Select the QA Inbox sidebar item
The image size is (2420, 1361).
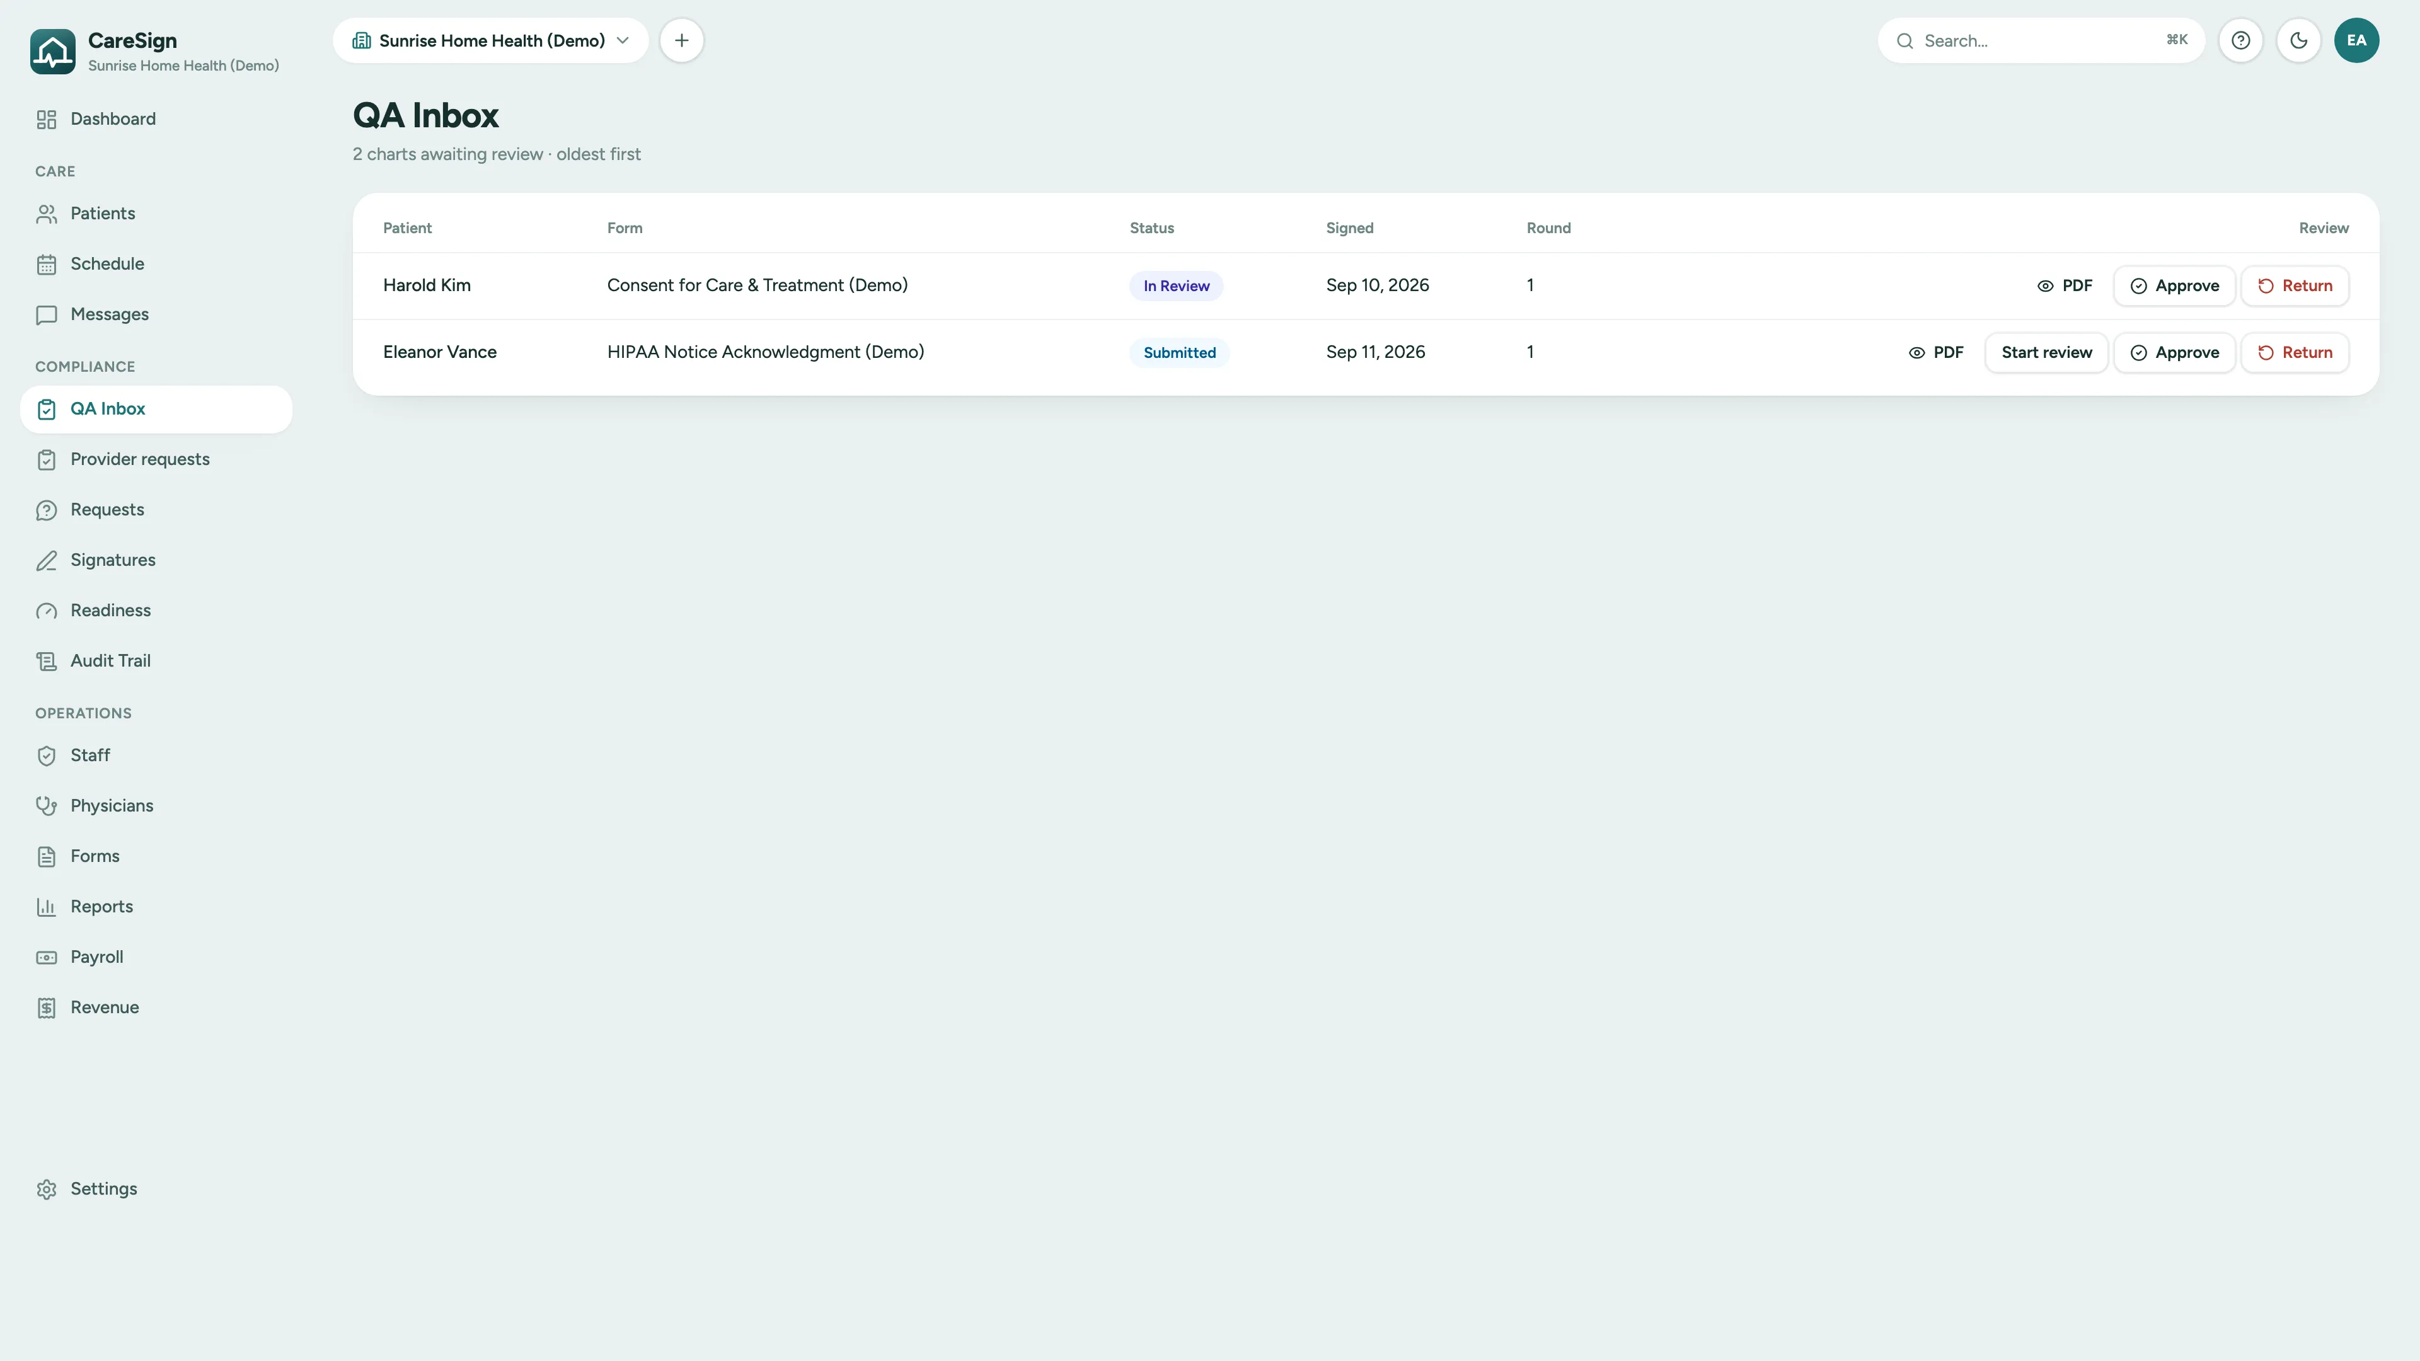click(x=156, y=408)
